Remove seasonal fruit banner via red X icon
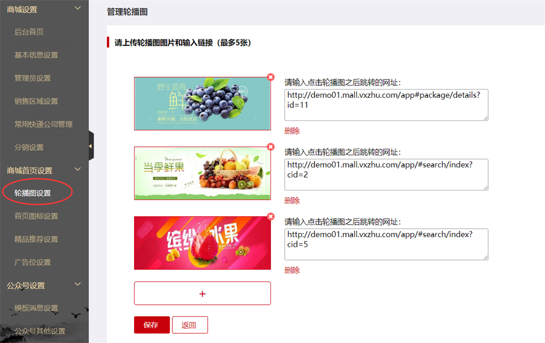Viewport: 545px width, 343px height. click(271, 147)
